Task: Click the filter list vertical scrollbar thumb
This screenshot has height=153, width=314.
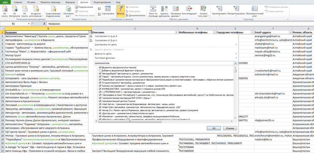Action: 235,70
